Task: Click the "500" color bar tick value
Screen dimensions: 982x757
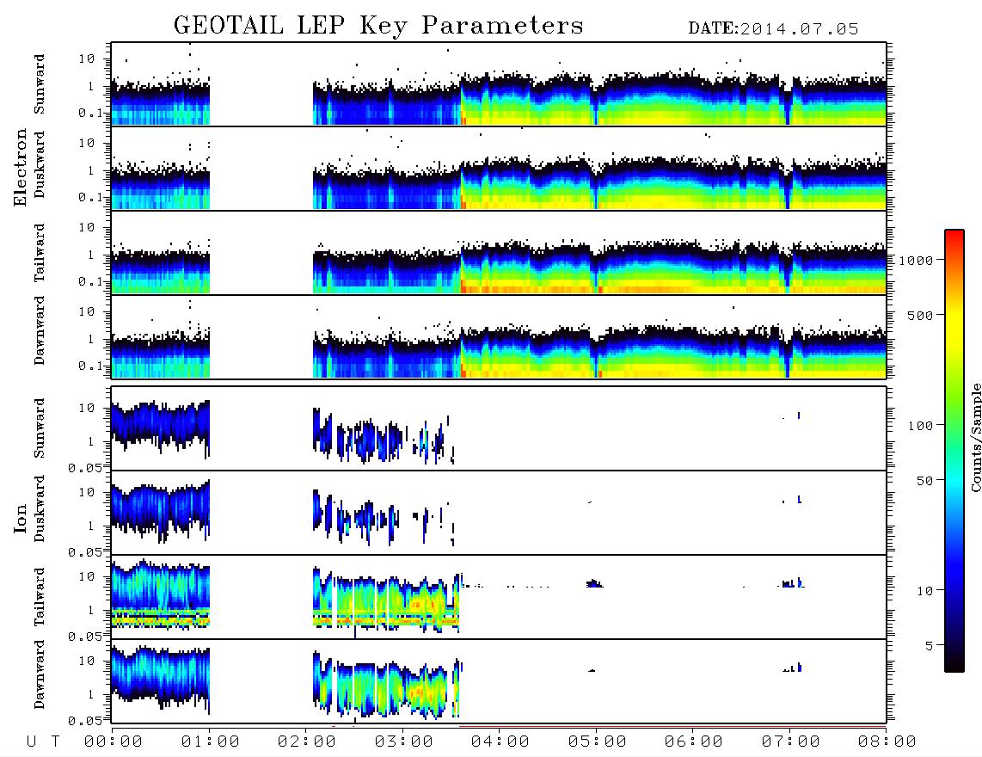Action: click(x=920, y=315)
